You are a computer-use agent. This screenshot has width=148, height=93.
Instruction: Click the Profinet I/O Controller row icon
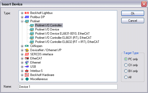tap(32, 25)
